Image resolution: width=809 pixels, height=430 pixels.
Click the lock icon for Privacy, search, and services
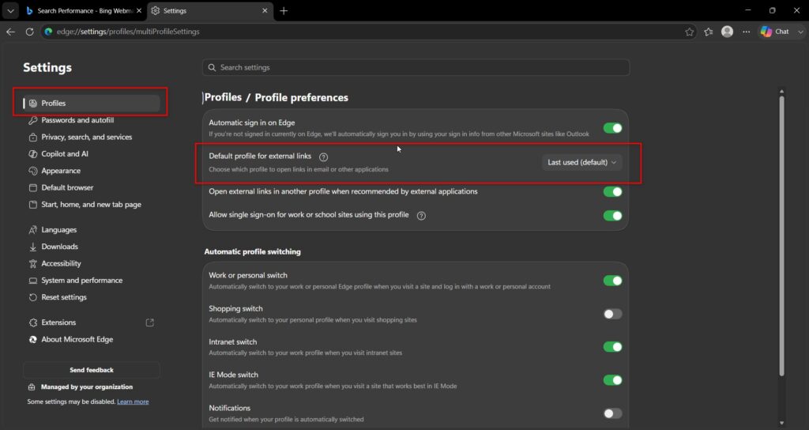tap(33, 138)
